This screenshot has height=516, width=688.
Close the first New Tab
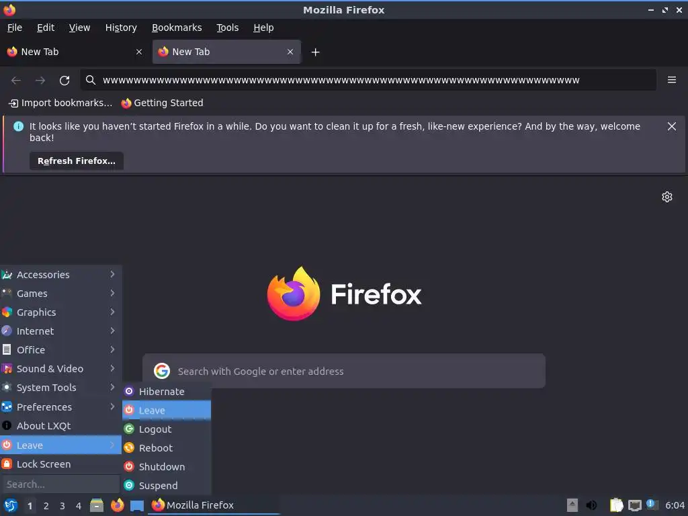click(139, 52)
